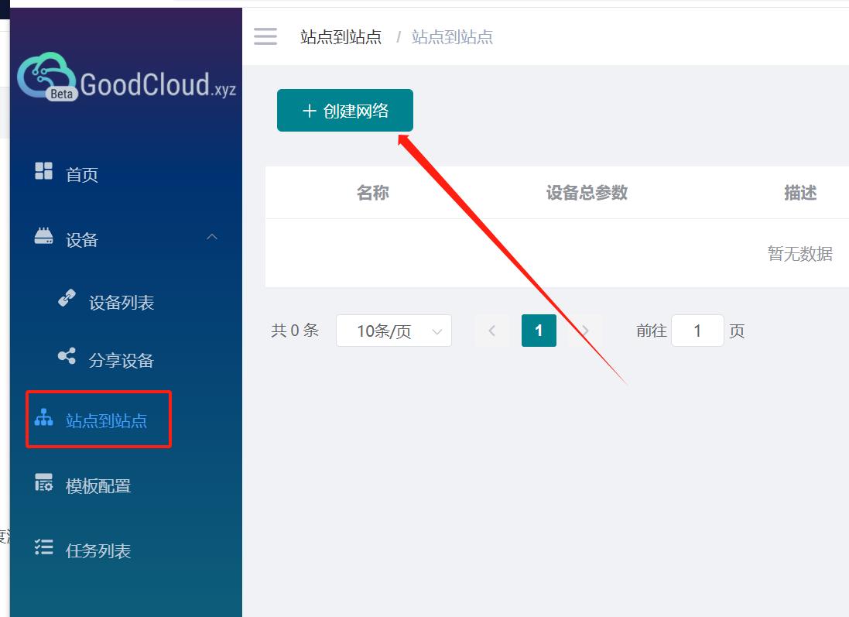Click the next page chevron arrow
Image resolution: width=849 pixels, height=617 pixels.
586,331
